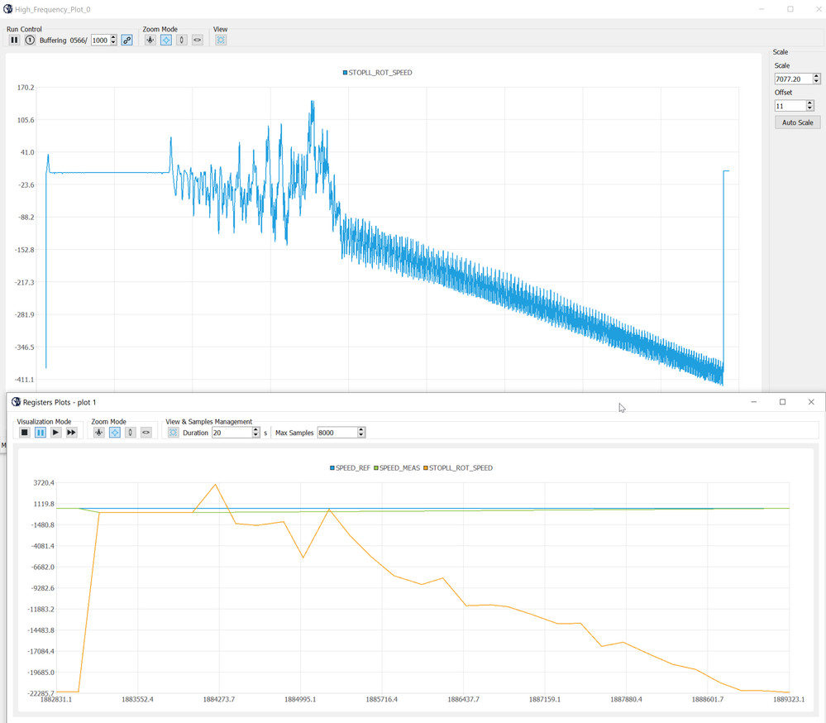Click the fast-forward button in Registers Plots
This screenshot has height=723, width=826.
pos(71,433)
